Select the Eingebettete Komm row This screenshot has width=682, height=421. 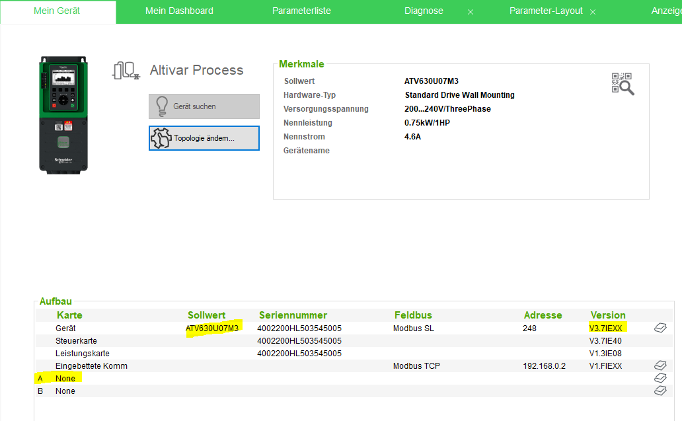354,365
